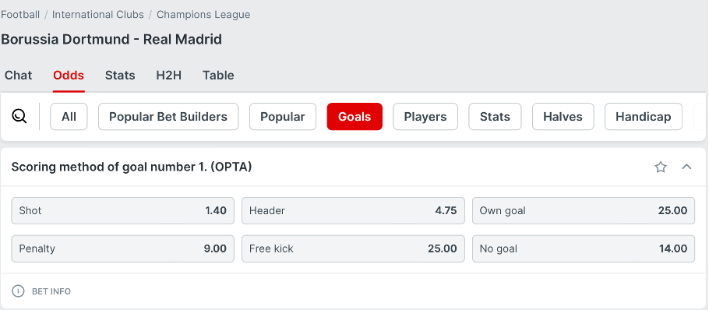The width and height of the screenshot is (709, 310).
Task: Open the Table tab
Action: coord(218,75)
